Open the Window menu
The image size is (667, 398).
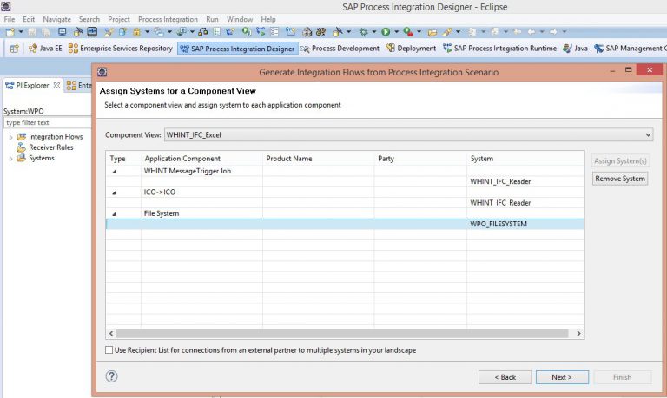240,20
